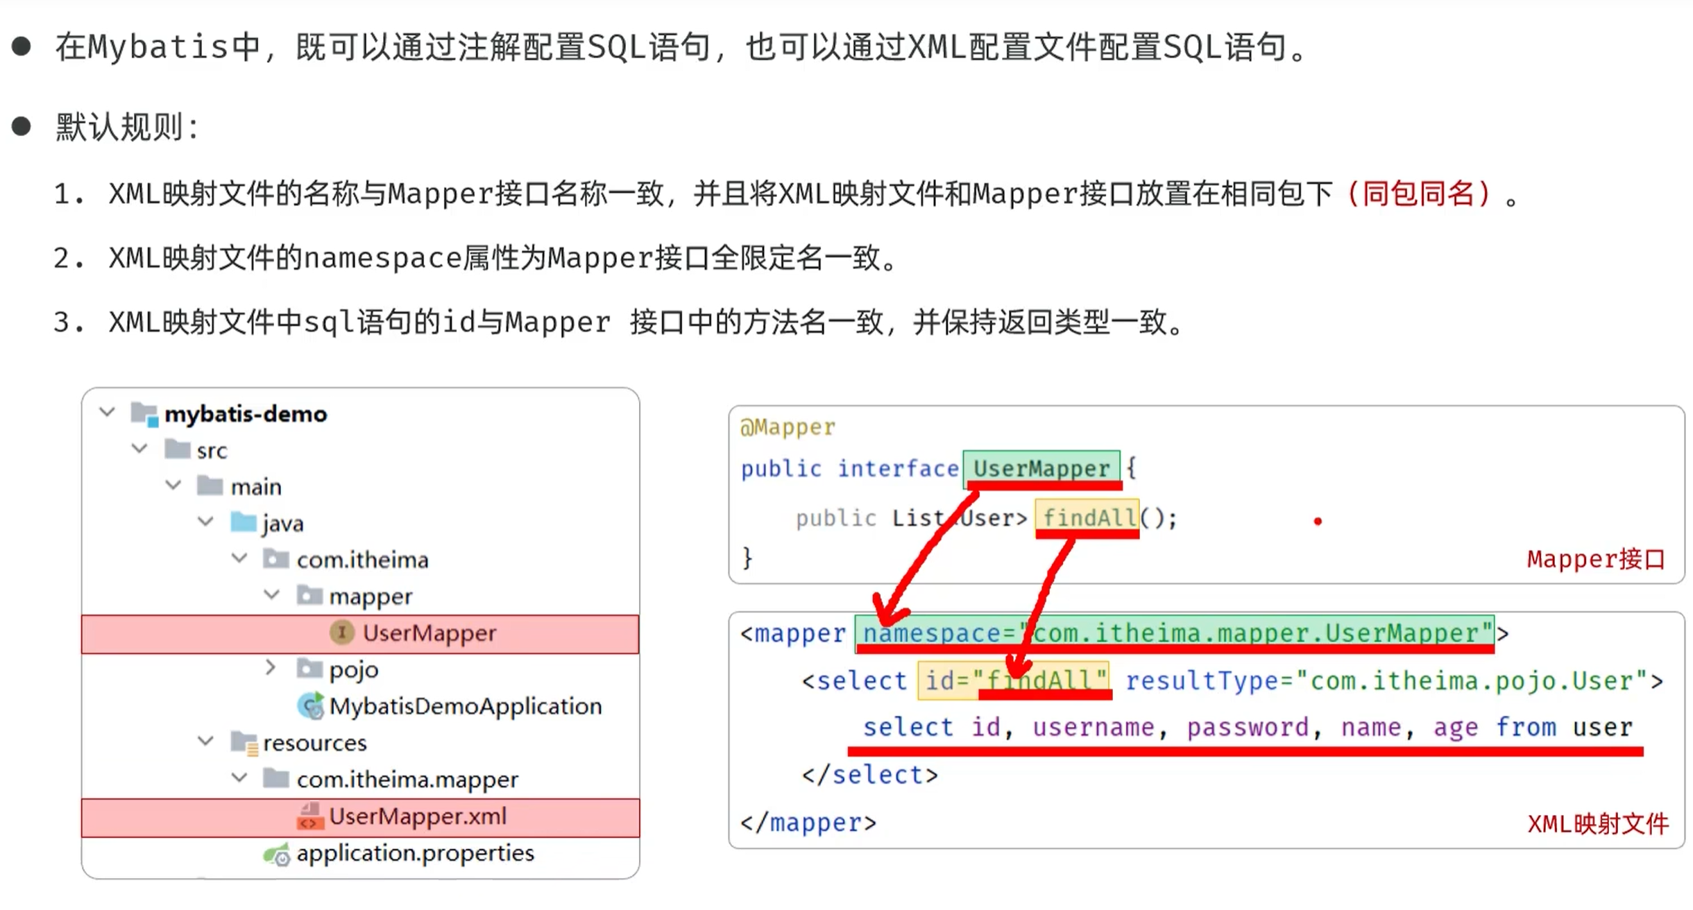Expand the pojo package chevron
The width and height of the screenshot is (1693, 910).
coord(271,669)
